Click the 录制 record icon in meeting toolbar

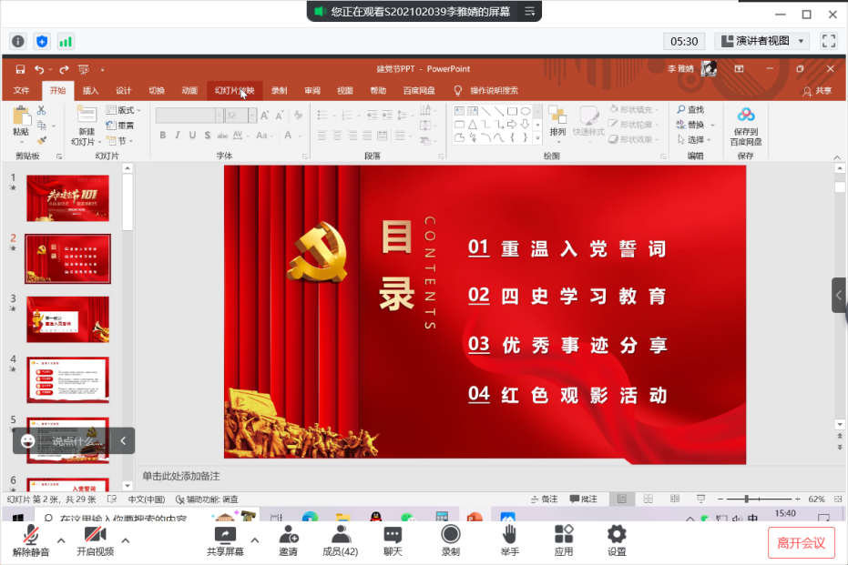pos(451,534)
